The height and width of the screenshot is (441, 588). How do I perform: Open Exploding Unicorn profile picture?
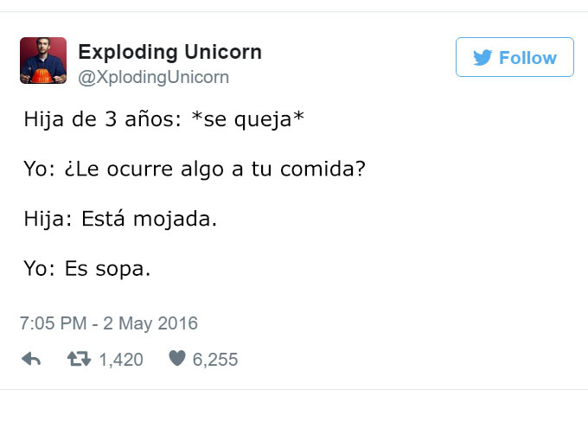pos(43,61)
